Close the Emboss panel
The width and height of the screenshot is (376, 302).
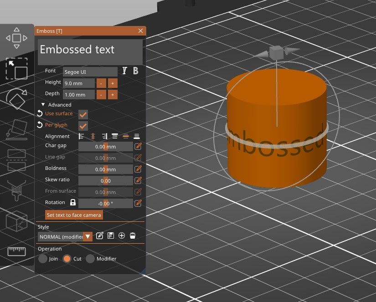[141, 31]
